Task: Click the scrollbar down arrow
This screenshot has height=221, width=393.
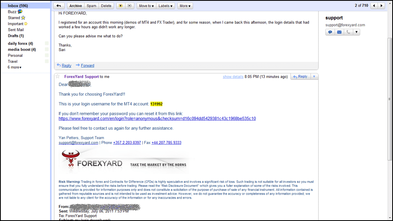Action: pyautogui.click(x=389, y=218)
